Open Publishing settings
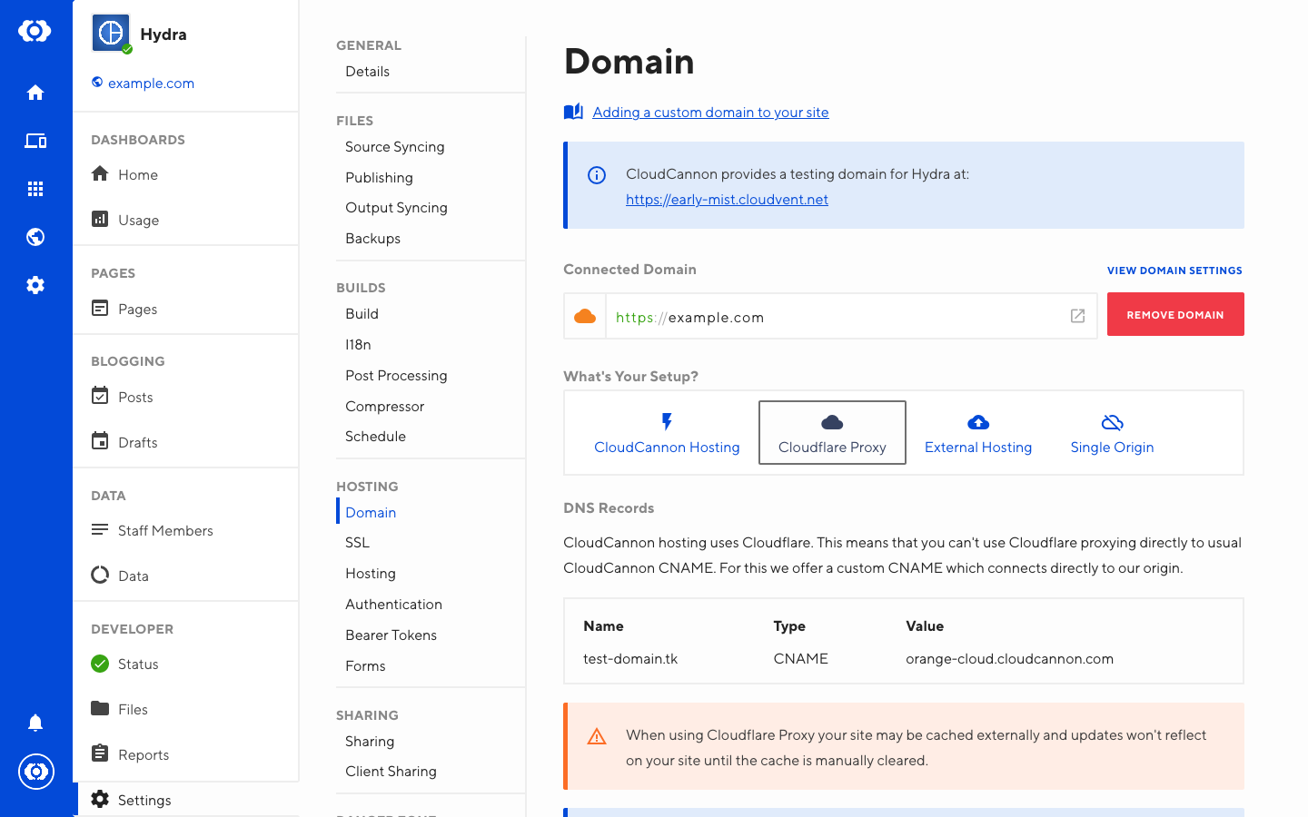 (x=379, y=178)
